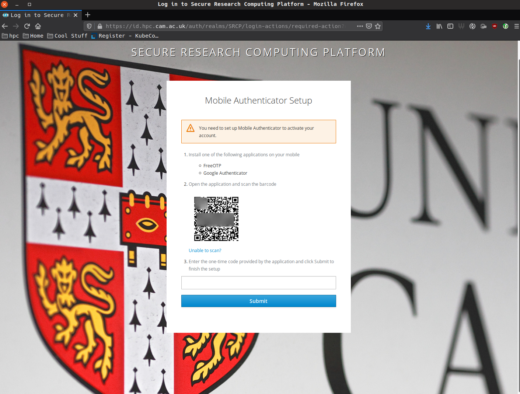Open the Library icon in toolbar

tap(439, 26)
